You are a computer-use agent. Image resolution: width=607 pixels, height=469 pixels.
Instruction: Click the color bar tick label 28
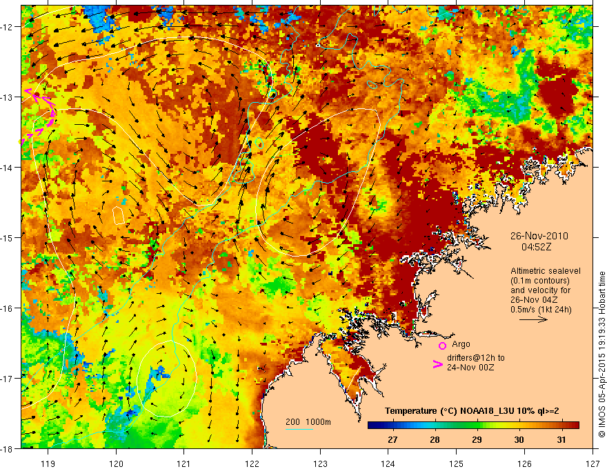click(435, 440)
